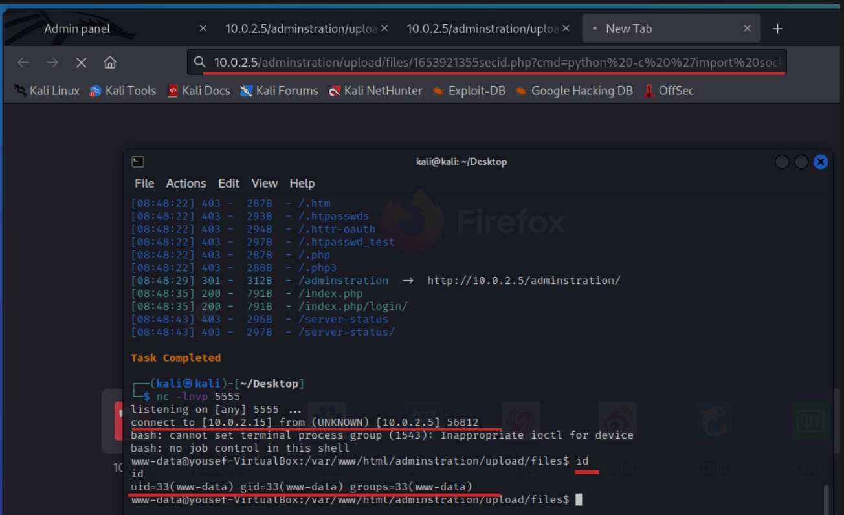Minimize the terminal window
Image resolution: width=844 pixels, height=515 pixels.
coord(782,162)
